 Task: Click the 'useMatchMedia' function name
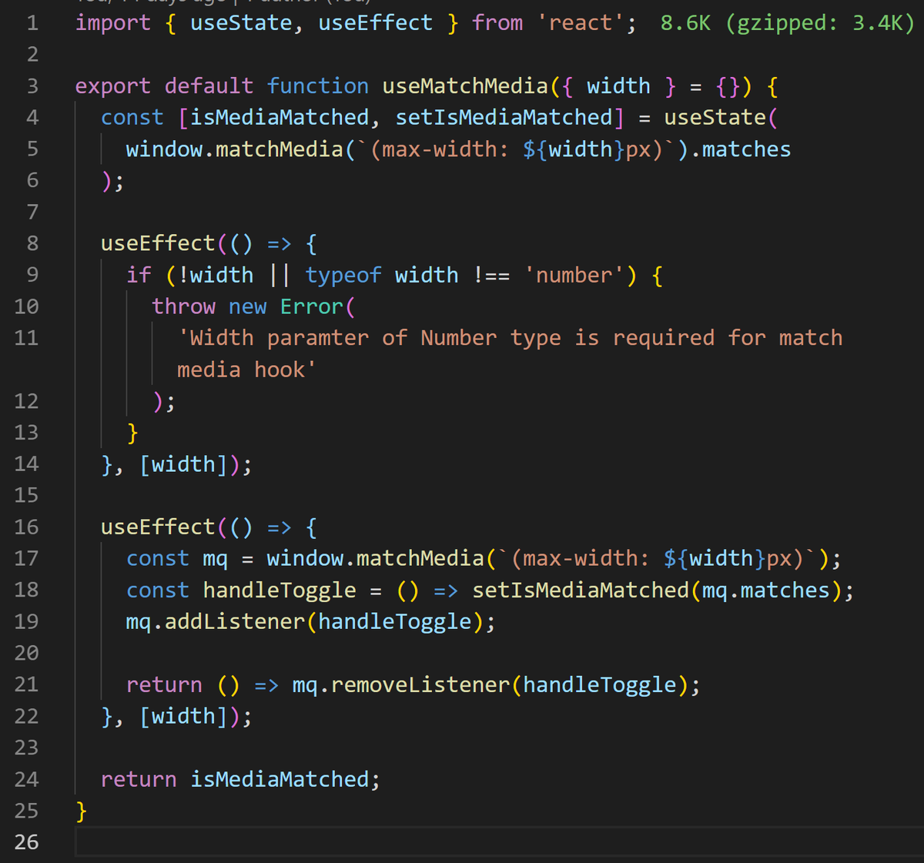[465, 86]
